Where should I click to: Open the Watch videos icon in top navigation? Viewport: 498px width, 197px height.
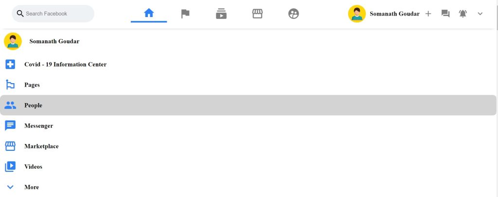(221, 14)
